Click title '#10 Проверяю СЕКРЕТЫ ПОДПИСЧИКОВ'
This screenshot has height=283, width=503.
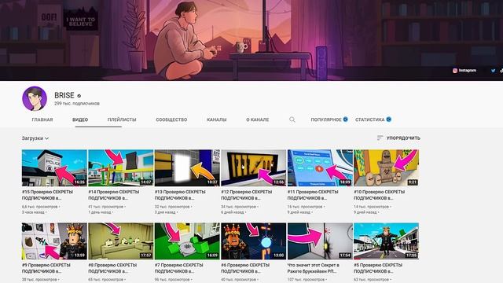pyautogui.click(x=380, y=195)
